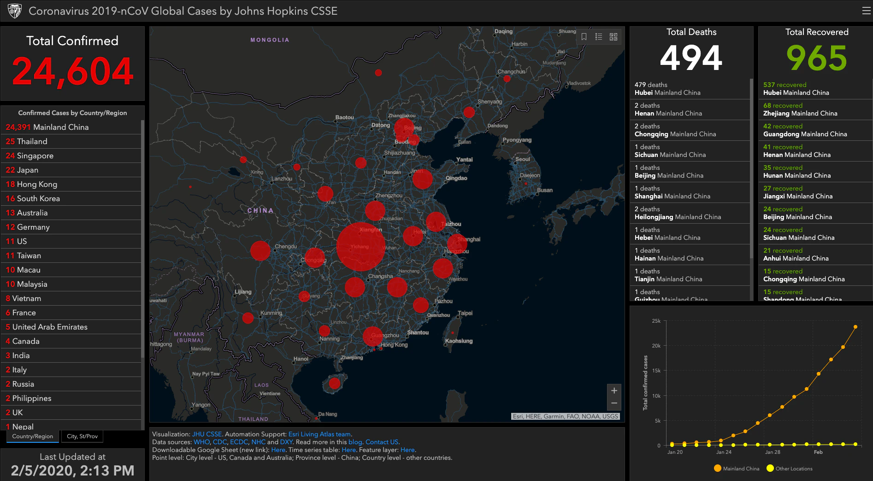Open the blog link
Image resolution: width=873 pixels, height=481 pixels.
[x=355, y=442]
